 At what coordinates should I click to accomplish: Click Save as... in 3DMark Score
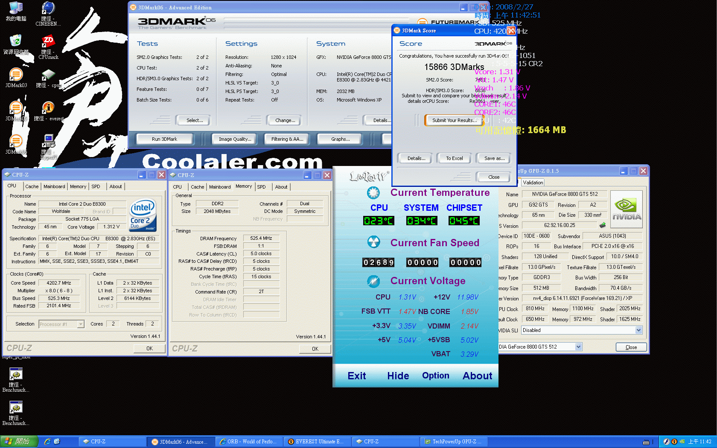pos(494,158)
